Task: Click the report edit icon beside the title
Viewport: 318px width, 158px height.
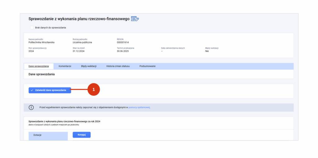Action: coord(135,19)
